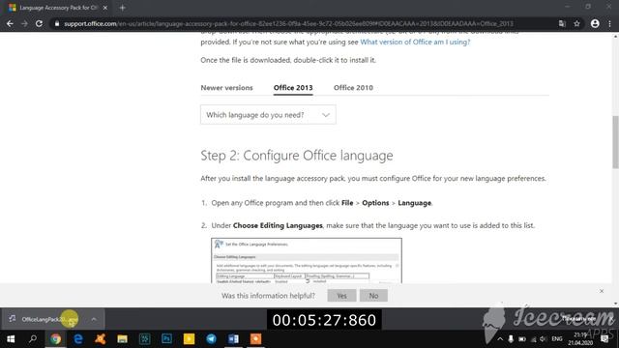This screenshot has height=348, width=619.
Task: Click the orange screen recorder taskbar icon
Action: 255,339
